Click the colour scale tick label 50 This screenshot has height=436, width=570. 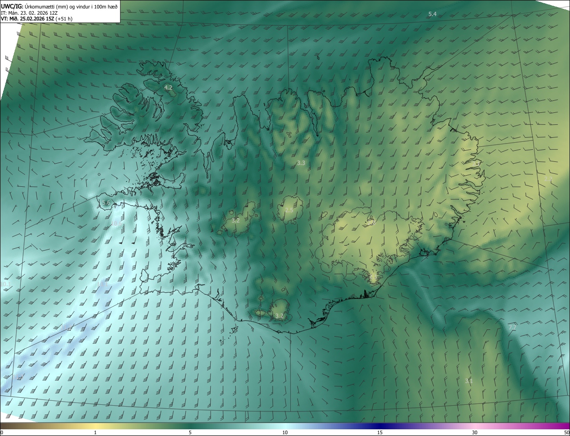click(566, 432)
